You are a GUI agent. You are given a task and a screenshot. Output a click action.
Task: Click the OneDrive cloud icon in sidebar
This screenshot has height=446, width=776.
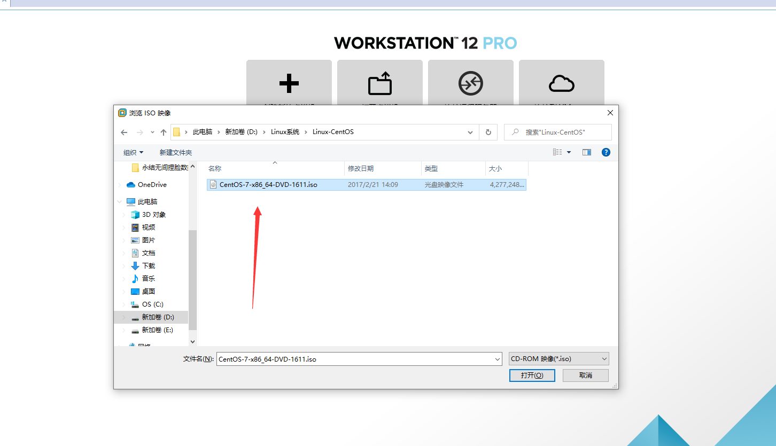pyautogui.click(x=131, y=185)
